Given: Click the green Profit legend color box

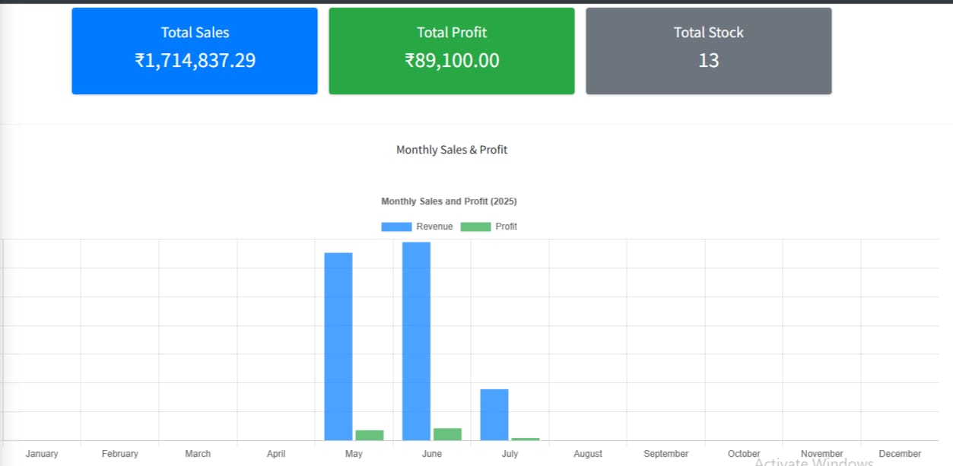Looking at the screenshot, I should [x=475, y=227].
